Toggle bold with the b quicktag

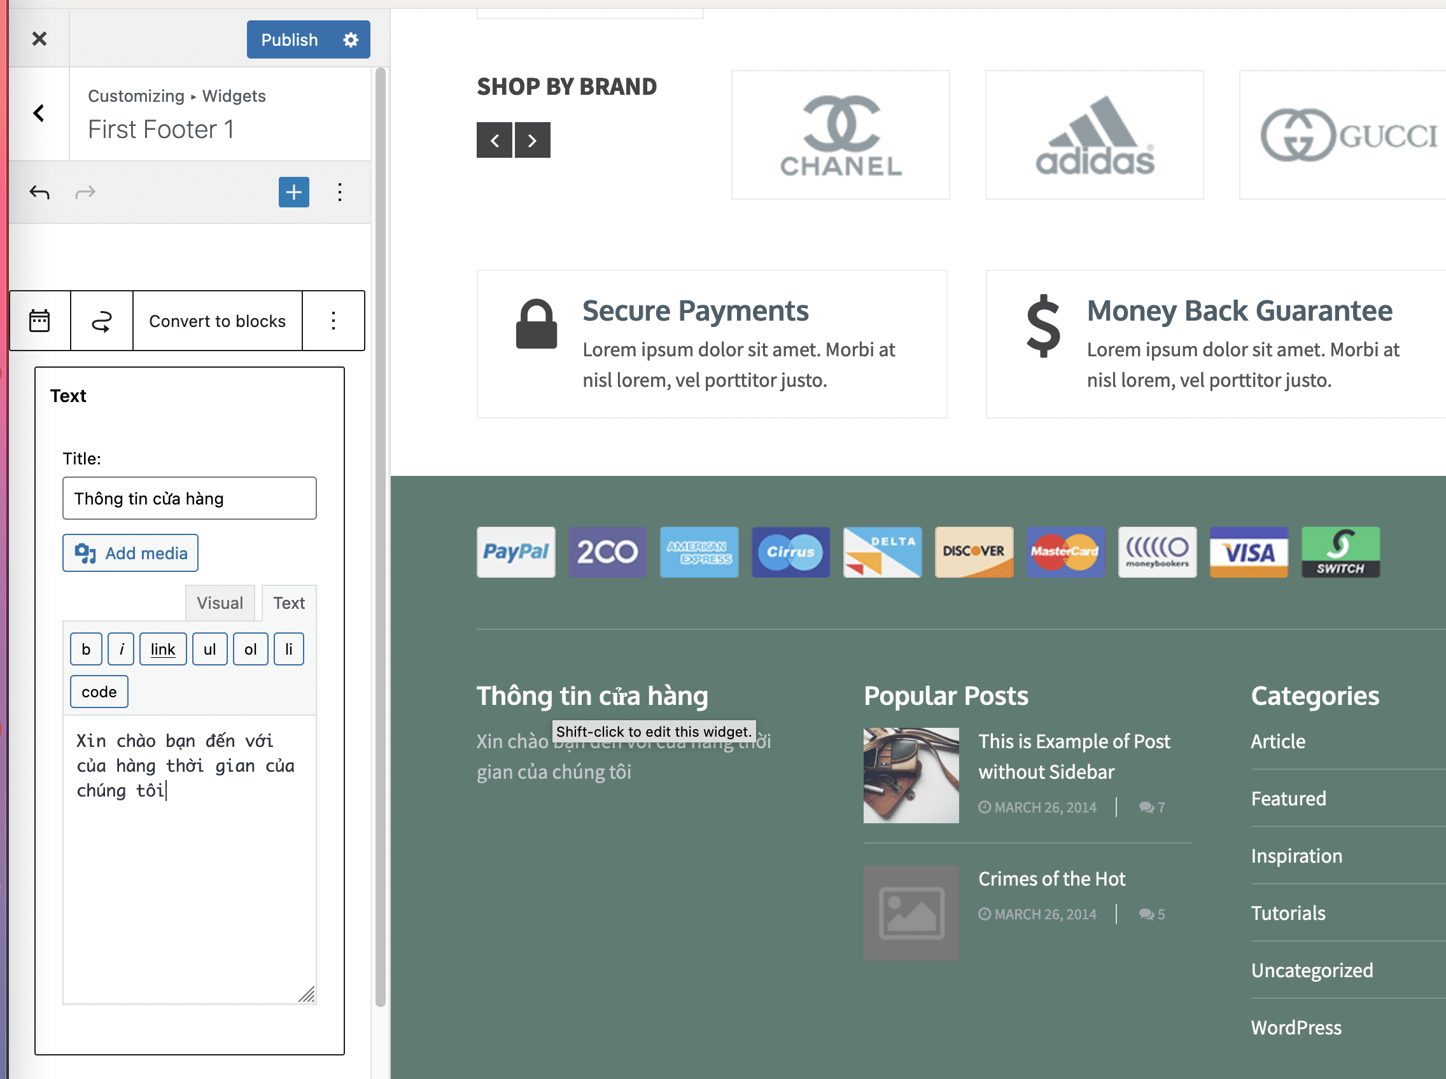click(85, 649)
